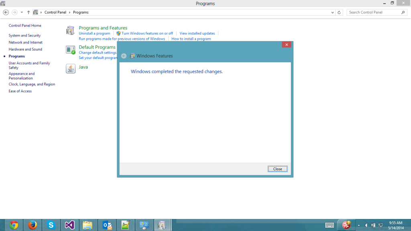411x231 pixels.
Task: Click the Programs and Features icon
Action: pos(71,30)
